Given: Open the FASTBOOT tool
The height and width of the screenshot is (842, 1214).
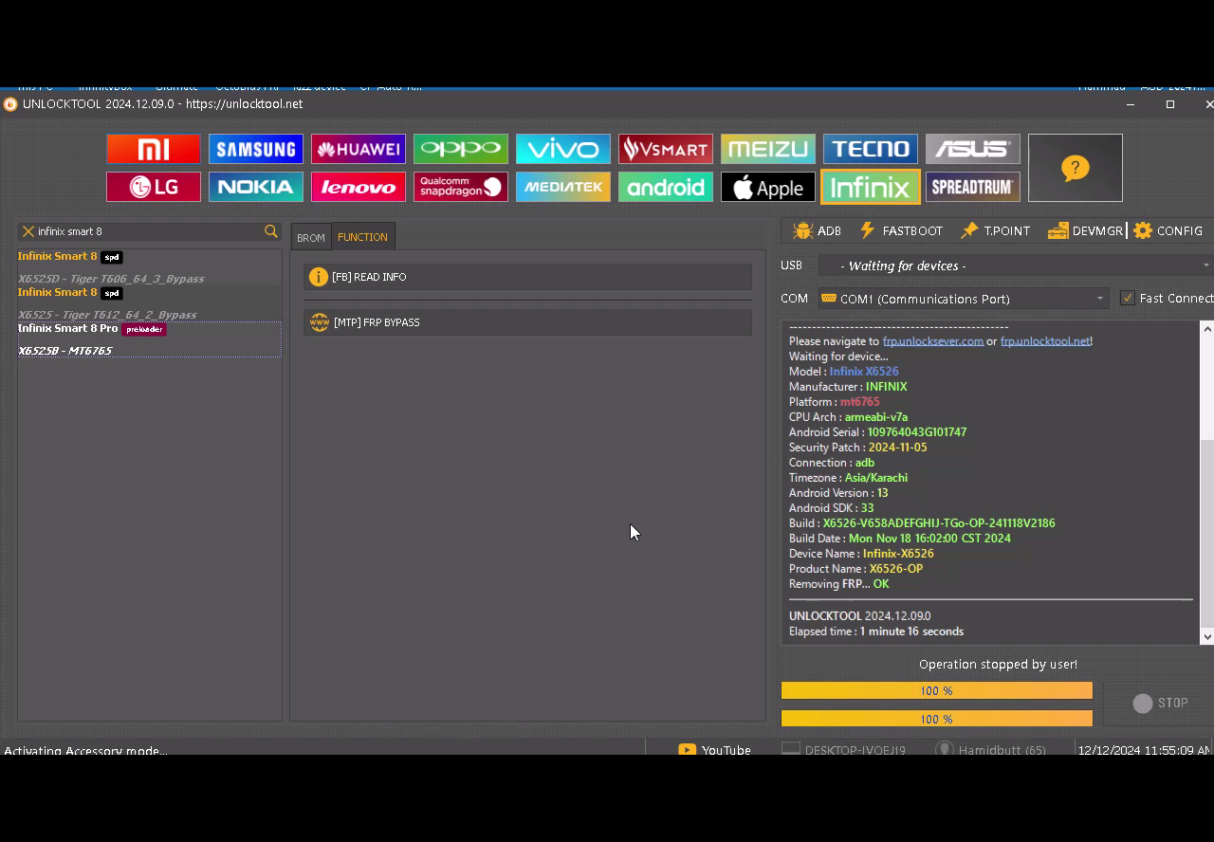Looking at the screenshot, I should [901, 230].
